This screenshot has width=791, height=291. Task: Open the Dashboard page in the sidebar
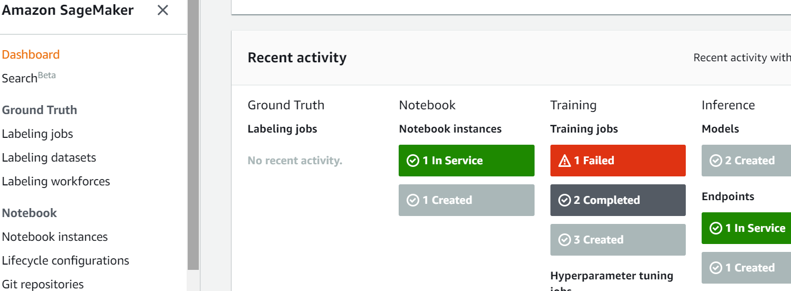(31, 54)
